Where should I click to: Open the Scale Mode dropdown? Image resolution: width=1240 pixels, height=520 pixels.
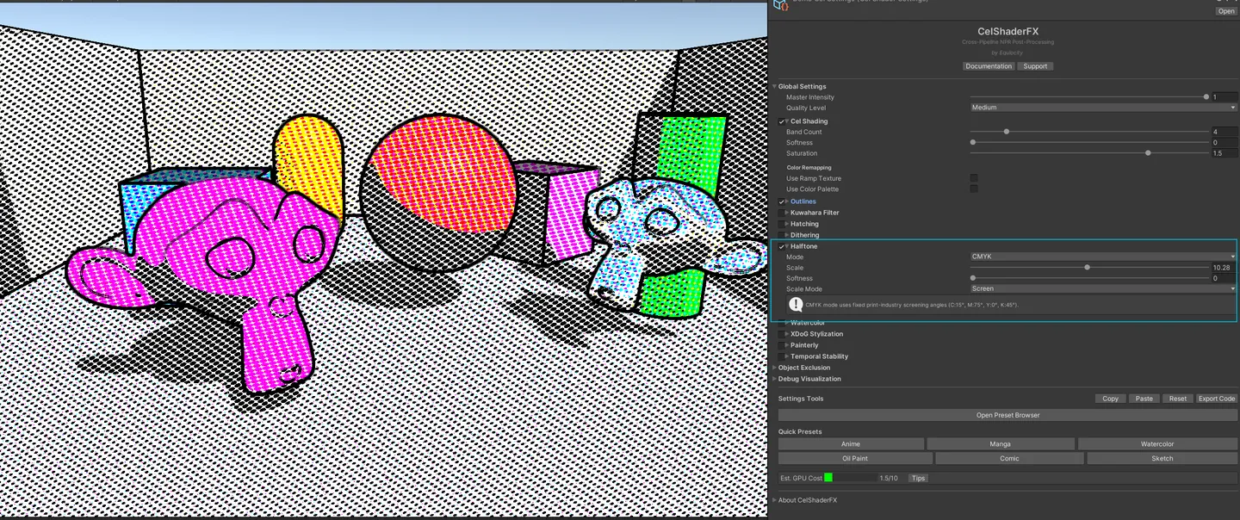1104,289
